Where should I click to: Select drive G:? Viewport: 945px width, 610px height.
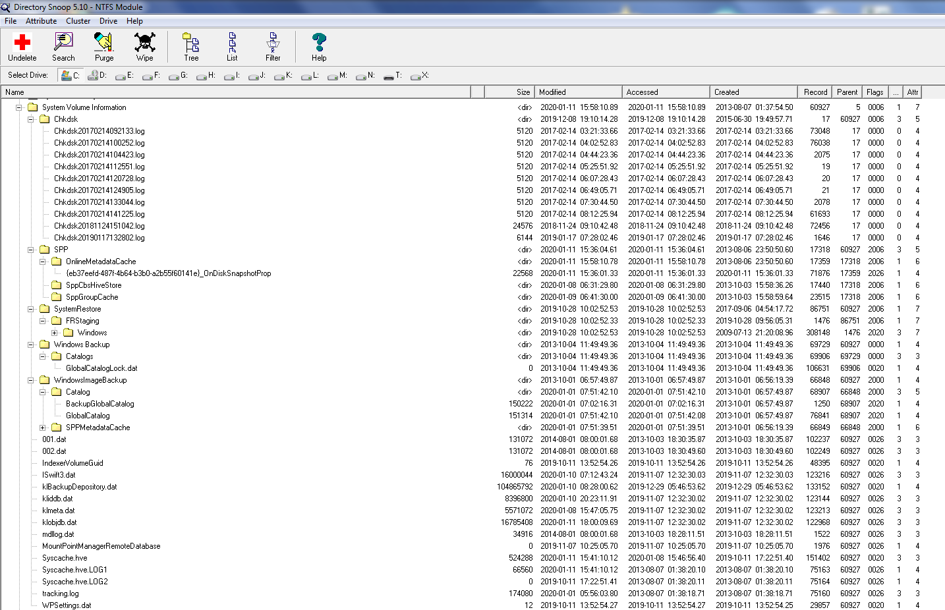pos(178,75)
